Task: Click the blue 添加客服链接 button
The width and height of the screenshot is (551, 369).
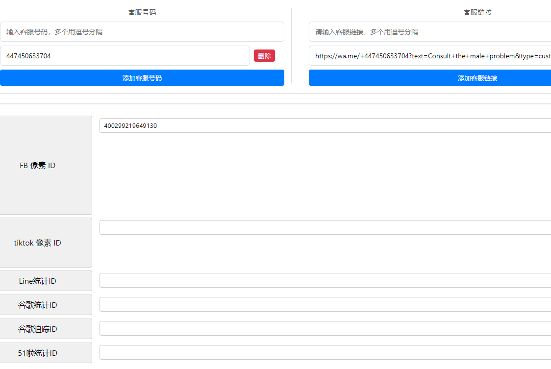Action: tap(429, 78)
